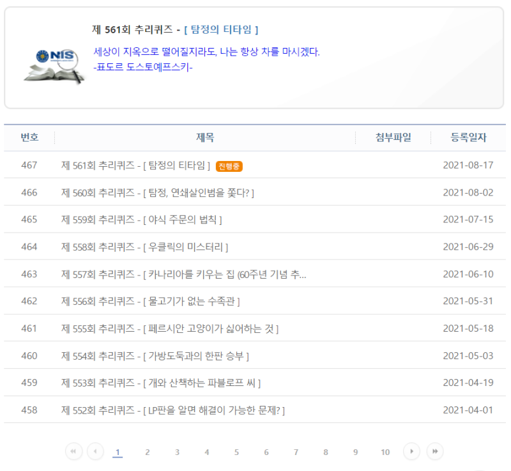Click the date 2021-06-29
This screenshot has width=511, height=471.
(468, 247)
